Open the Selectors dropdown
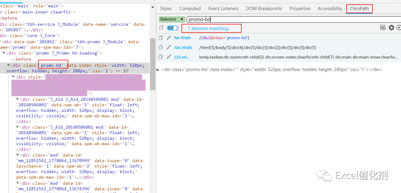Image resolution: width=401 pixels, height=193 pixels. coord(172,19)
